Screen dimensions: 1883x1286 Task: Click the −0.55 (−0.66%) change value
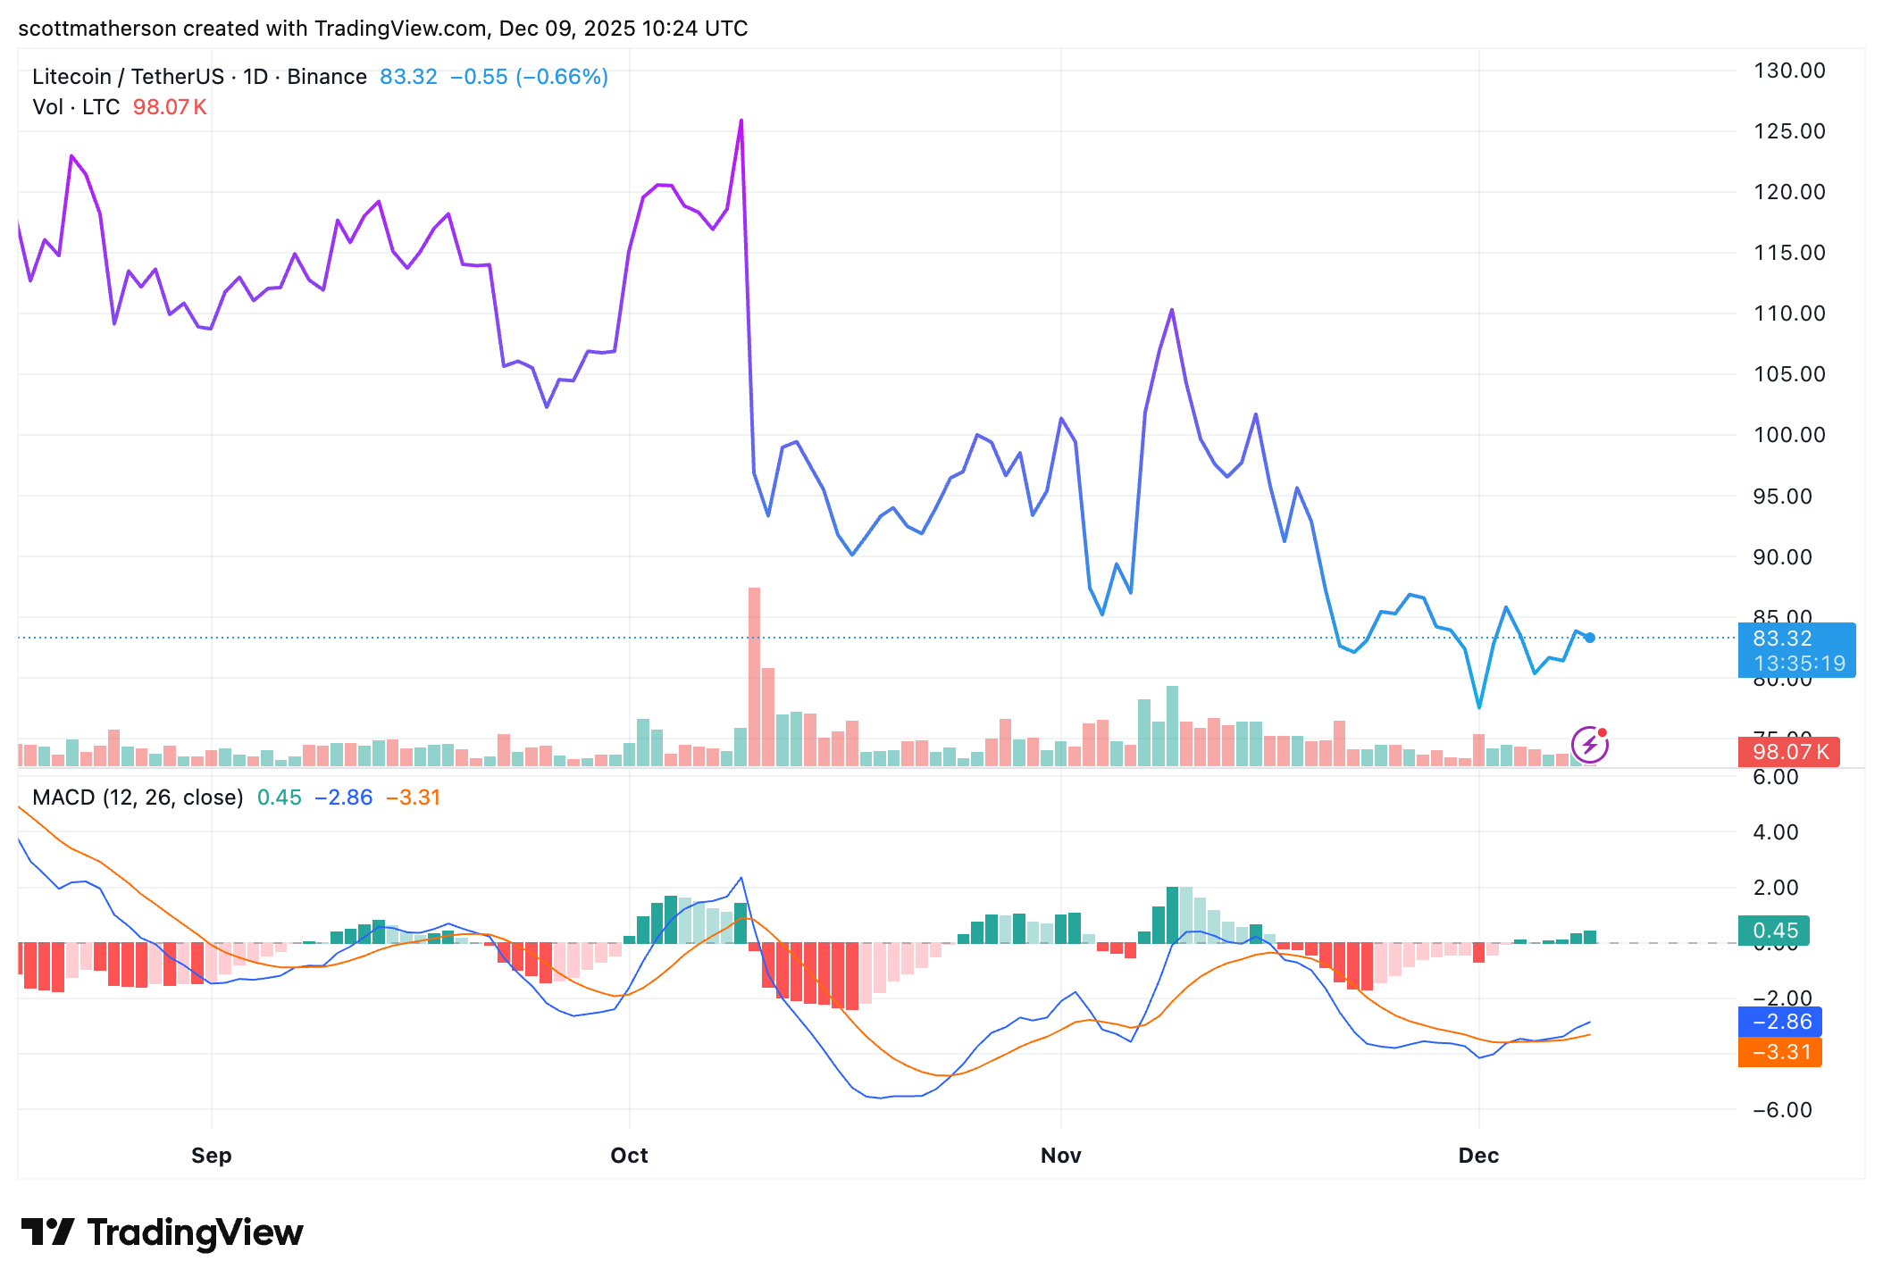click(x=529, y=77)
